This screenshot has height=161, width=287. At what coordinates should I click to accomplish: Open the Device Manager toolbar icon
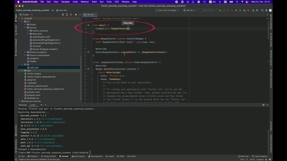(x=253, y=10)
